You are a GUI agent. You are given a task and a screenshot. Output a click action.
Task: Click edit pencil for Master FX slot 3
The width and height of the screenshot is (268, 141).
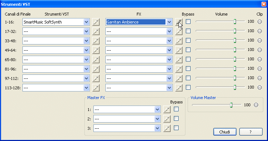point(167,128)
